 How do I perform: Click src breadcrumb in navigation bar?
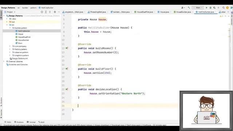click(19, 8)
